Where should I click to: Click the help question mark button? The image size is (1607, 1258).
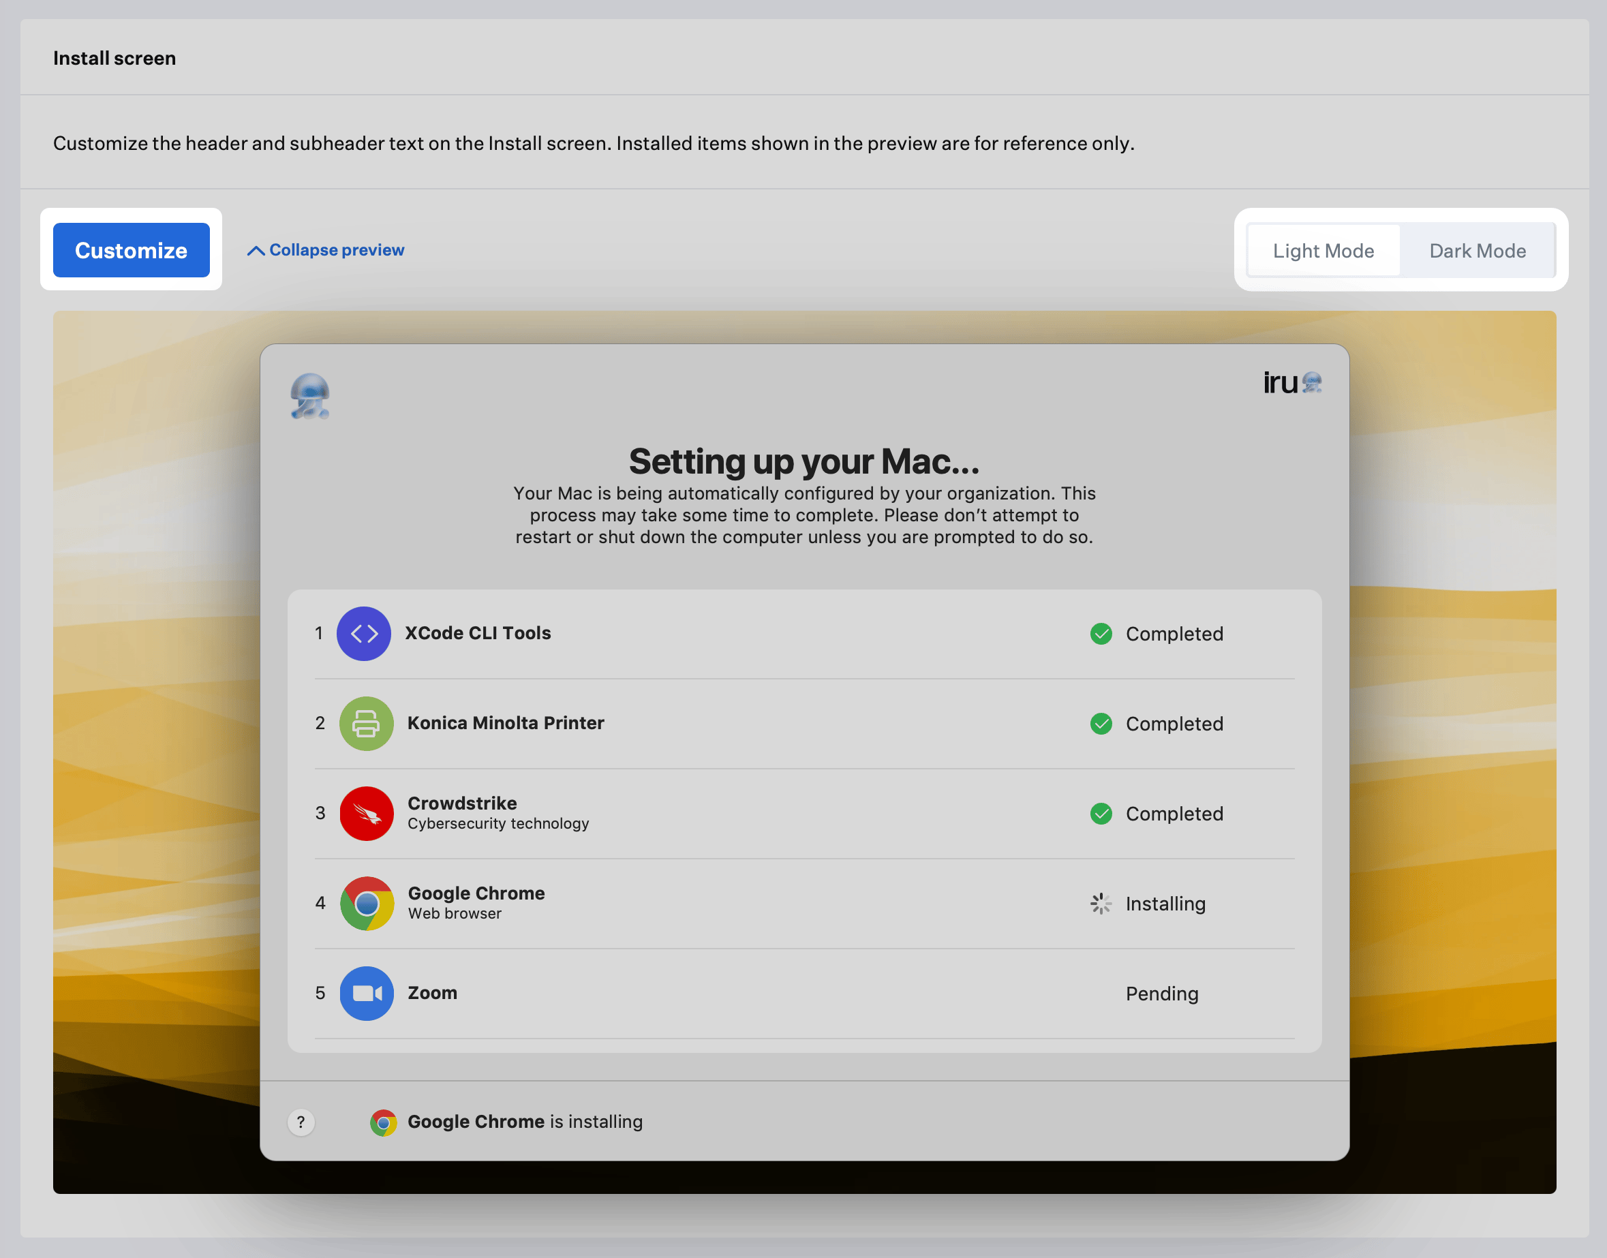pos(301,1122)
